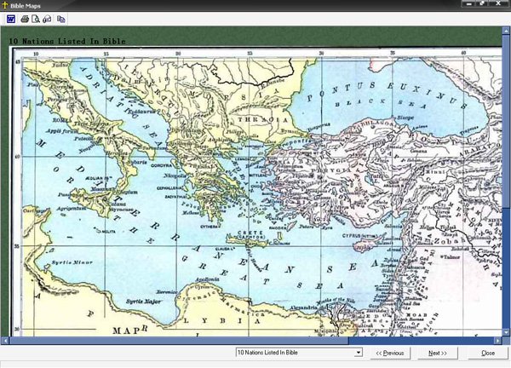
Task: Advance to the Next map
Action: point(438,353)
